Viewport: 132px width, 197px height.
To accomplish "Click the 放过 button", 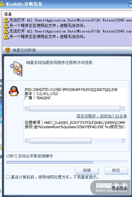I will (116, 170).
